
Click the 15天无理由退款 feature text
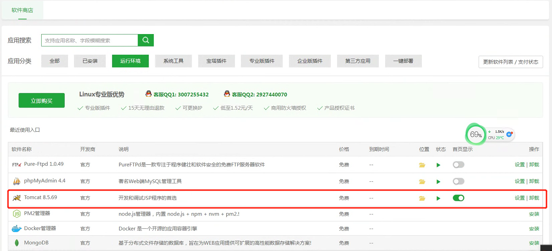147,108
